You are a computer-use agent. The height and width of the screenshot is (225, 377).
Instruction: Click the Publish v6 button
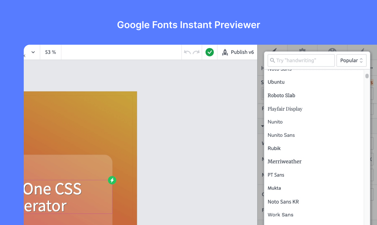pyautogui.click(x=238, y=52)
